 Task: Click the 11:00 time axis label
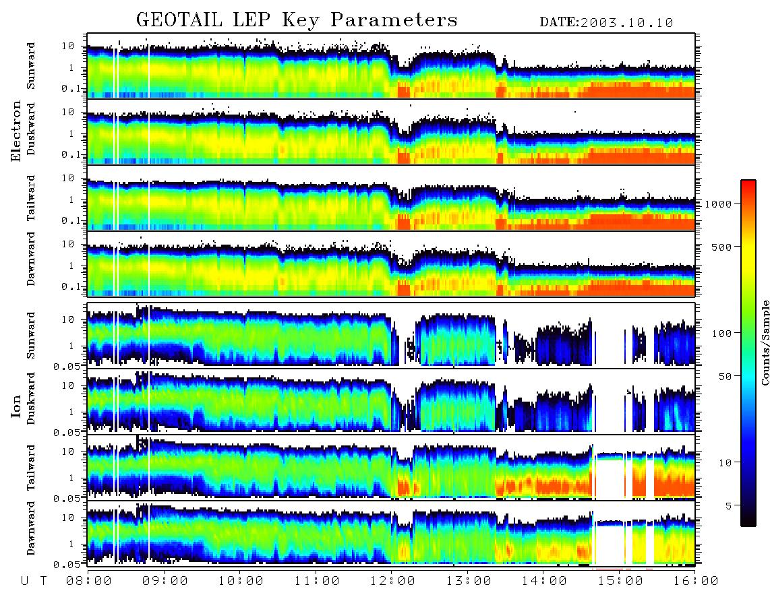coord(317,581)
